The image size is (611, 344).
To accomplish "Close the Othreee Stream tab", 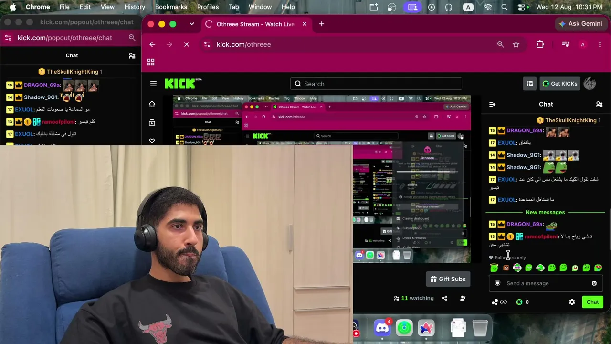I will 305,24.
